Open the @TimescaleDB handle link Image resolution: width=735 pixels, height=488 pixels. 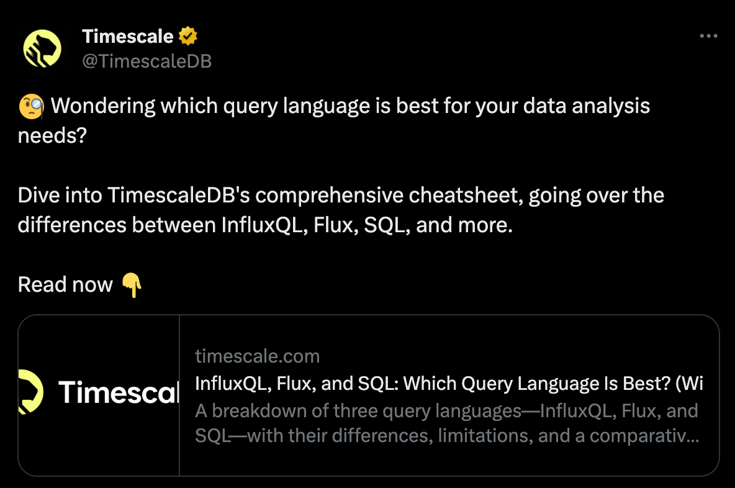pos(147,60)
